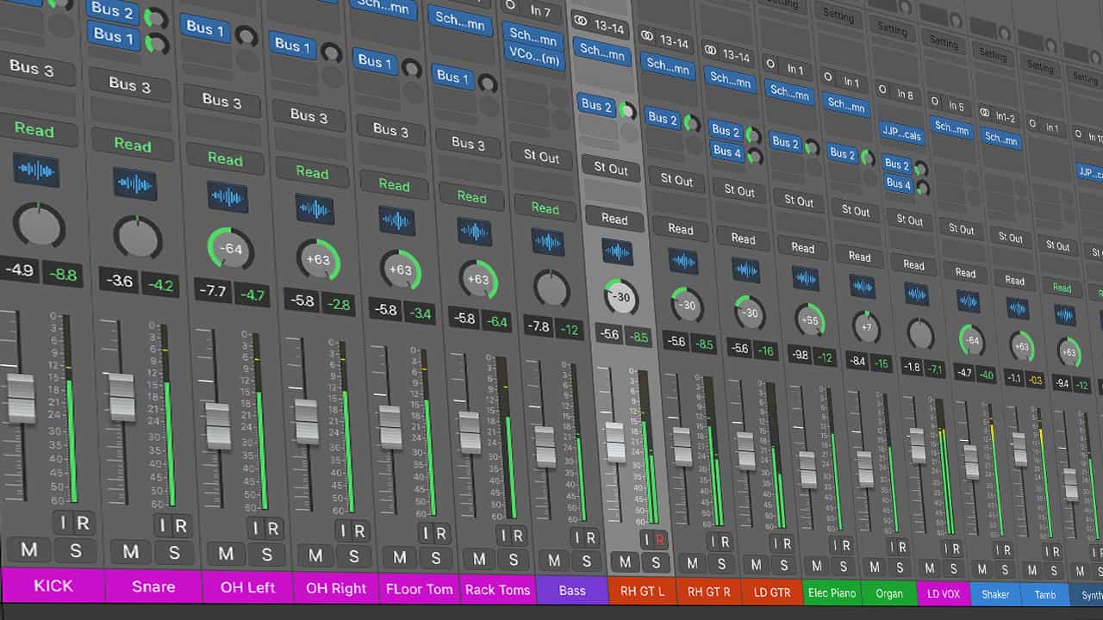Select the LD VOX track name label
The width and height of the screenshot is (1103, 620).
point(944,594)
